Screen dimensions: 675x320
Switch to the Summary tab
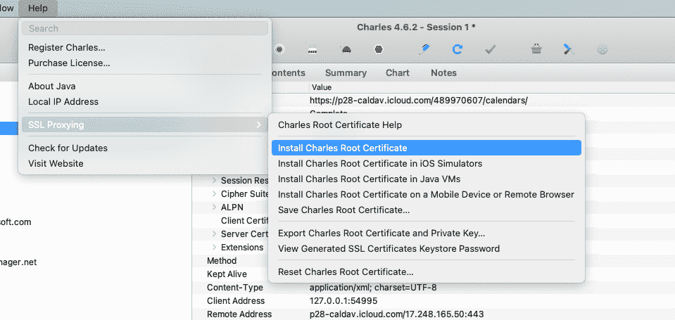(x=346, y=72)
